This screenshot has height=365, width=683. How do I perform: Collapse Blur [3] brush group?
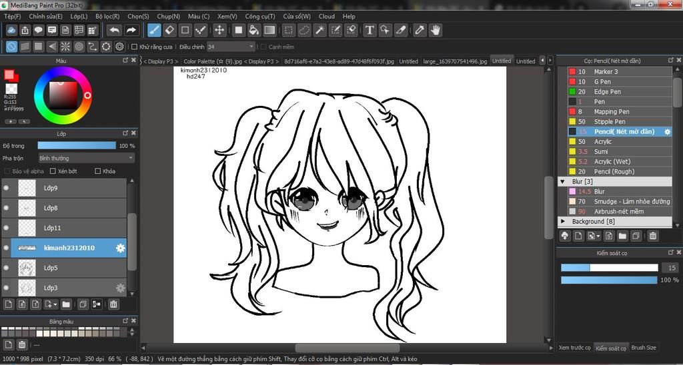click(x=562, y=181)
